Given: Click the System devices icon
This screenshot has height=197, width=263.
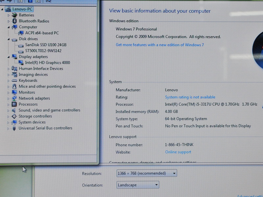Looking at the screenshot, I should pos(14,122).
